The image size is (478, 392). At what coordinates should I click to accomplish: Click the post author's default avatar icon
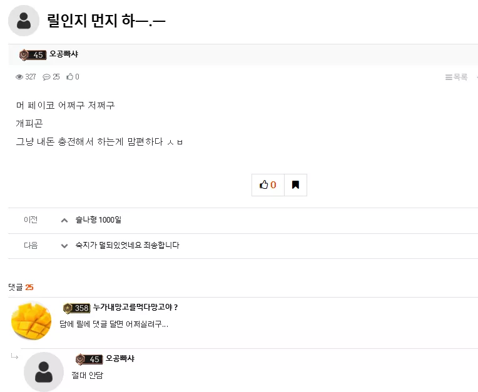point(24,21)
